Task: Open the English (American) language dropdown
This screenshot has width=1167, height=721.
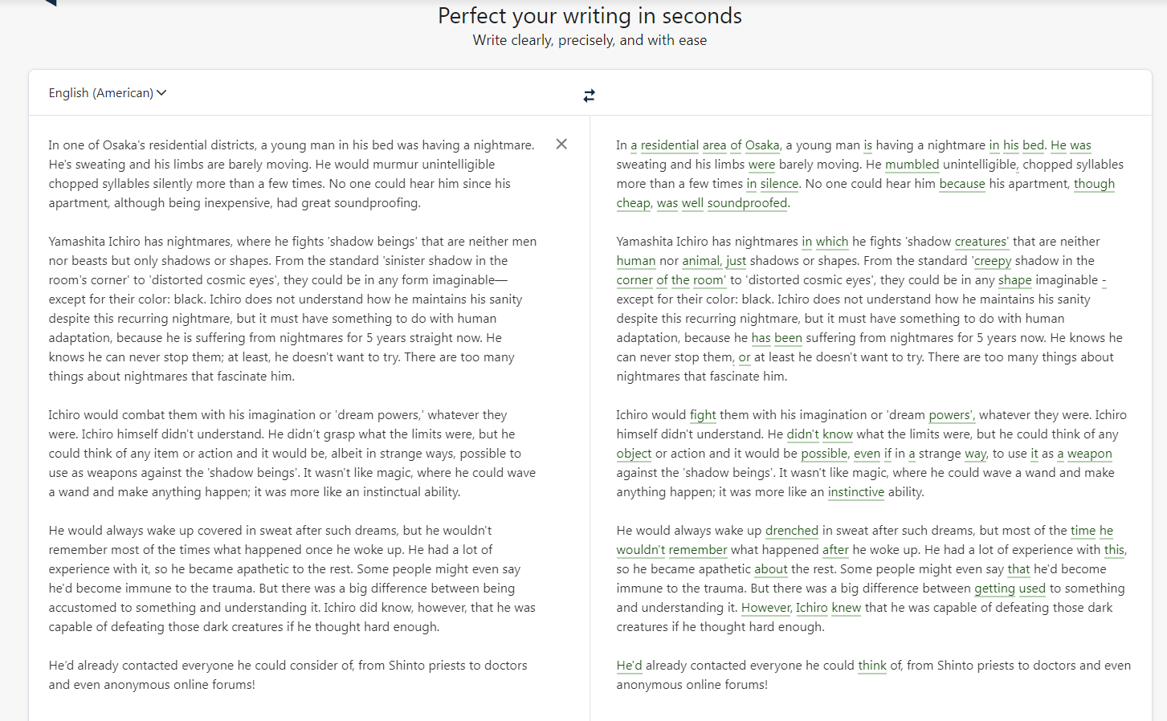Action: [108, 93]
